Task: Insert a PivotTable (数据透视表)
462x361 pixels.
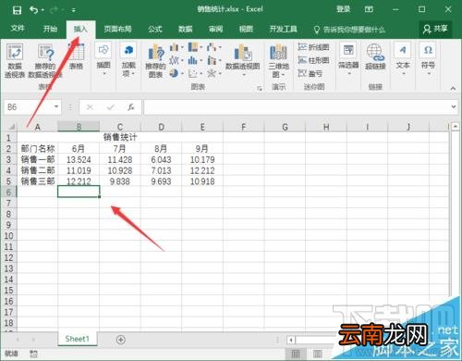Action: click(15, 60)
